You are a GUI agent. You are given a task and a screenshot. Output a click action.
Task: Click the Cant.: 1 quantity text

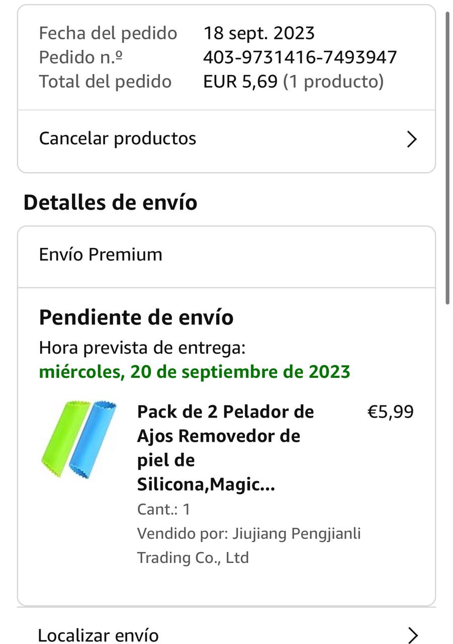163,509
